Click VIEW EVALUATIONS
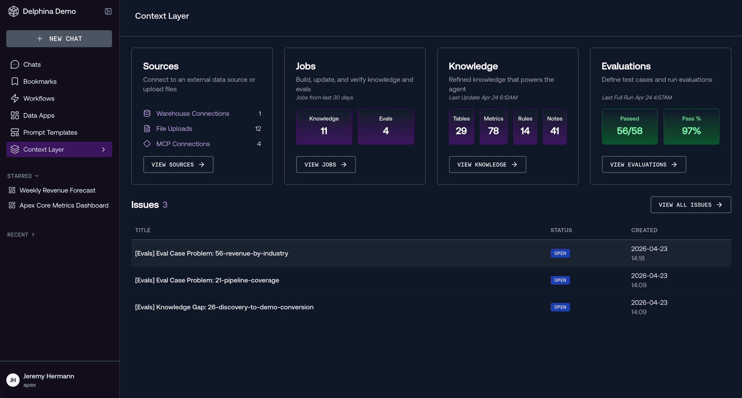The height and width of the screenshot is (398, 742). (x=643, y=164)
